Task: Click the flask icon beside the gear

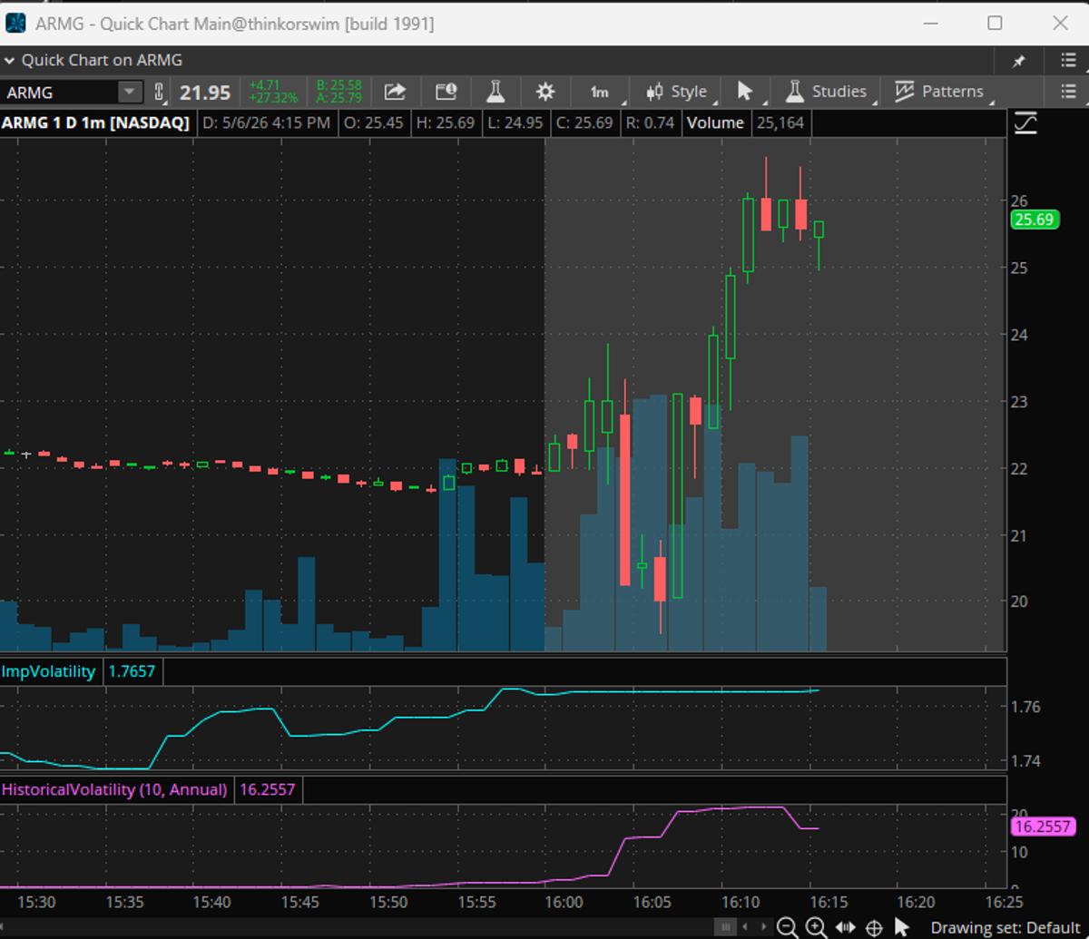Action: tap(495, 92)
